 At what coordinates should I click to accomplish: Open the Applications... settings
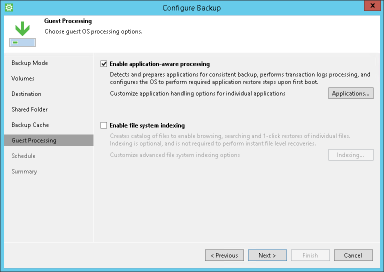(x=350, y=93)
